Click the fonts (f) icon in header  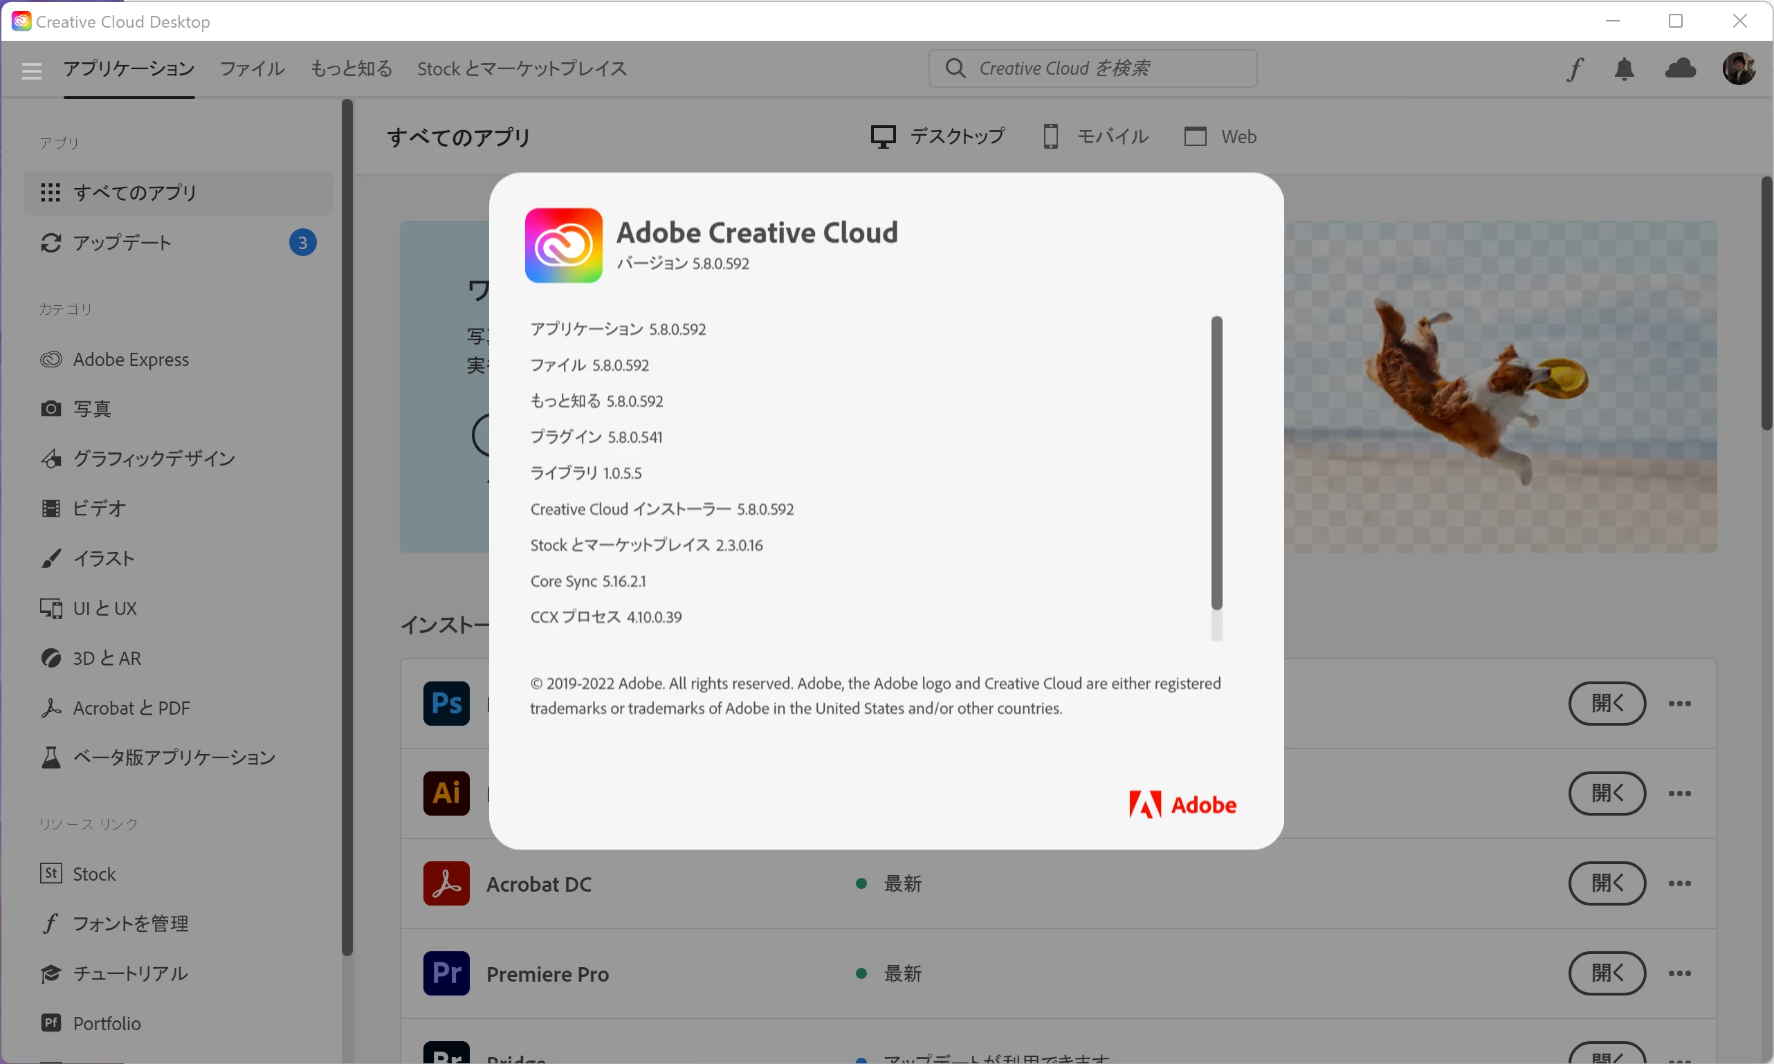click(x=1574, y=70)
